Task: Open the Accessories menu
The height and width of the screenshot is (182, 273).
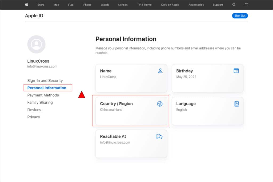Action: [196, 5]
